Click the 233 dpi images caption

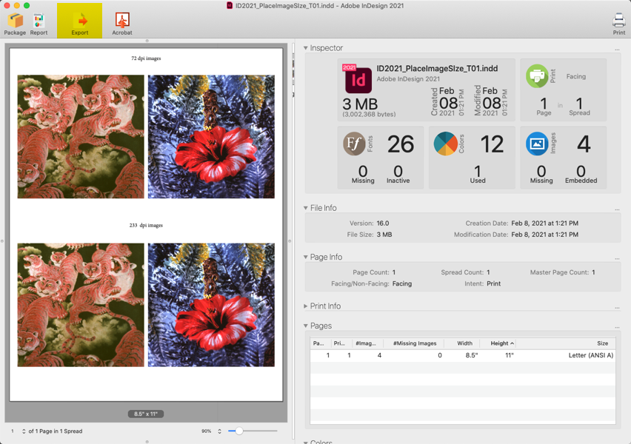(x=146, y=225)
